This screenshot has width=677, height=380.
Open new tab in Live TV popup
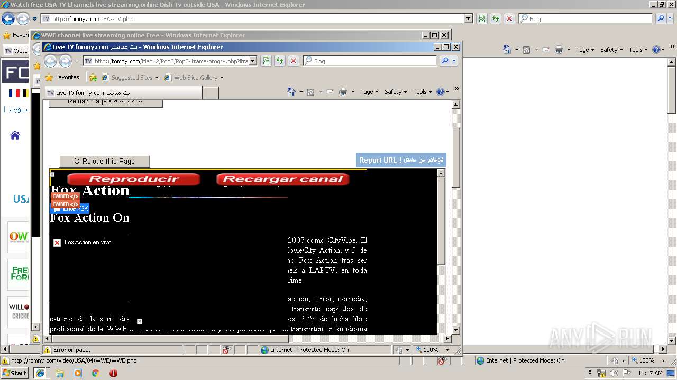click(211, 93)
